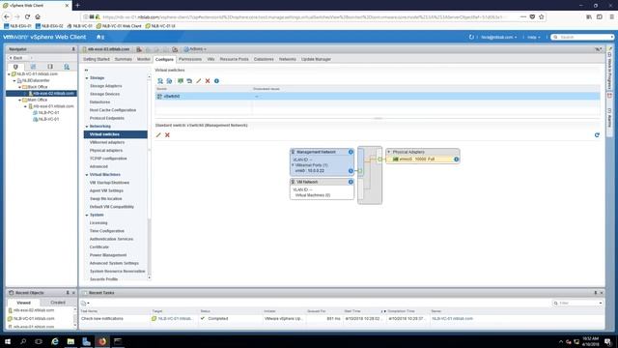This screenshot has width=618, height=348.
Task: Open the Actions dropdown menu
Action: coord(195,49)
